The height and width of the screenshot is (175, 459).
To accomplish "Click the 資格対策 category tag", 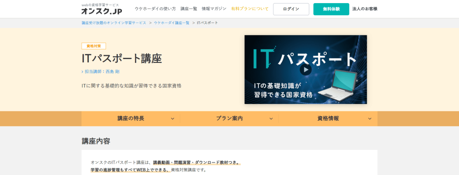I will click(94, 46).
